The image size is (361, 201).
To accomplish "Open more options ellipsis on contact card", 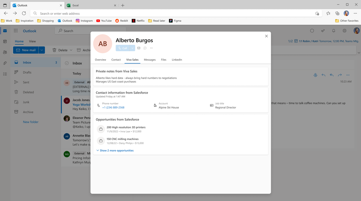I will click(151, 48).
